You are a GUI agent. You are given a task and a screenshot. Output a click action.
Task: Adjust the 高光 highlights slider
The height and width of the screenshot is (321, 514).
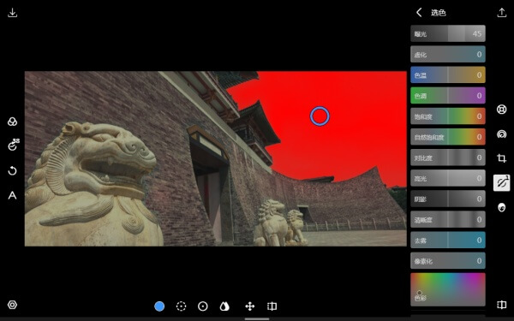(448, 178)
